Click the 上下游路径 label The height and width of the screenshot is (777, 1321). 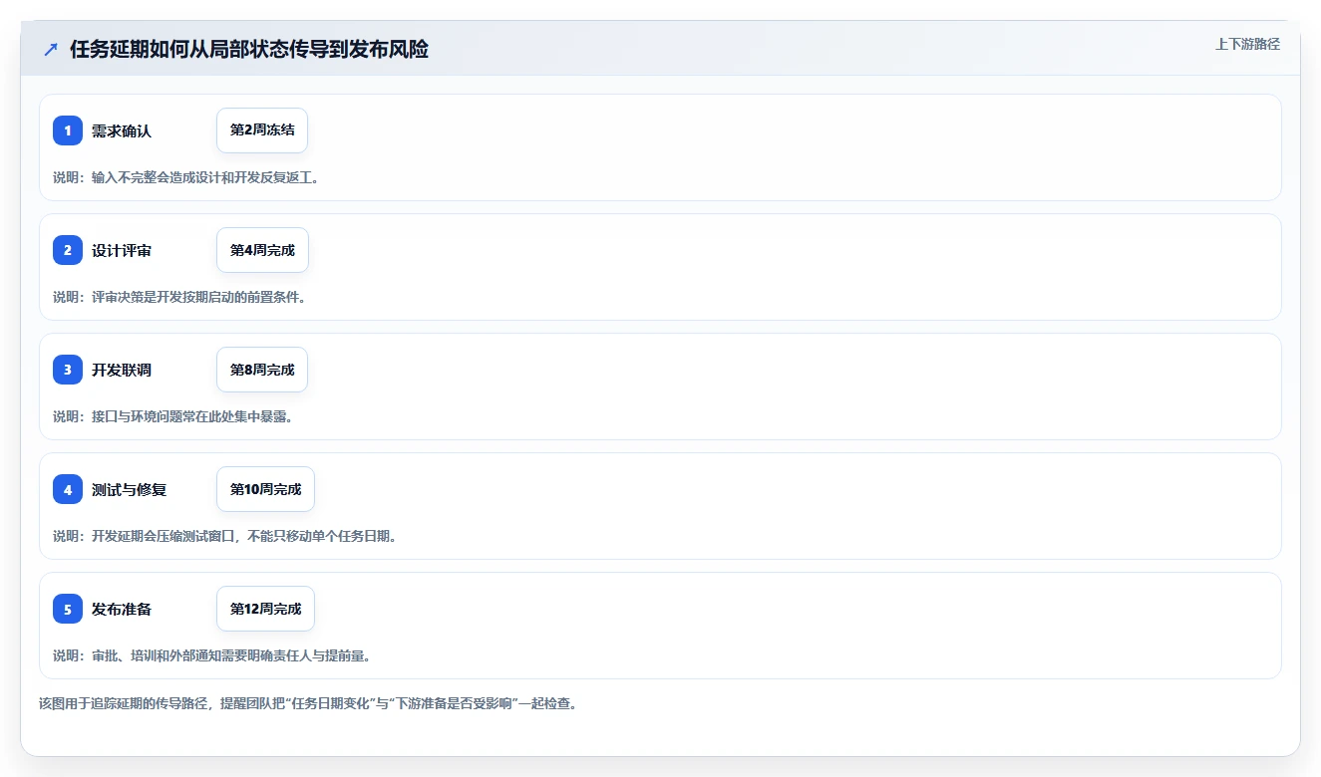[1247, 44]
